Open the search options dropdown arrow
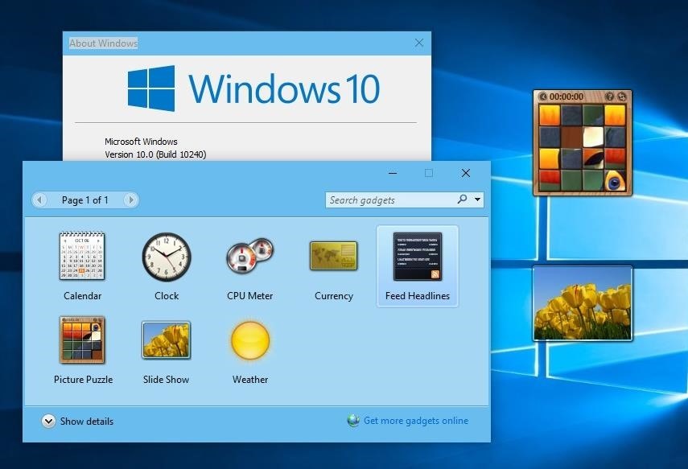Screen dimensions: 688x469 coord(477,200)
